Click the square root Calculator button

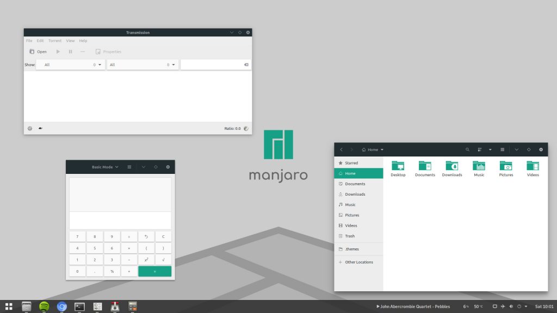163,260
